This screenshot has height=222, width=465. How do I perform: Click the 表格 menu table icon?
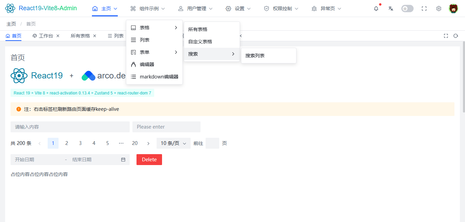point(133,28)
